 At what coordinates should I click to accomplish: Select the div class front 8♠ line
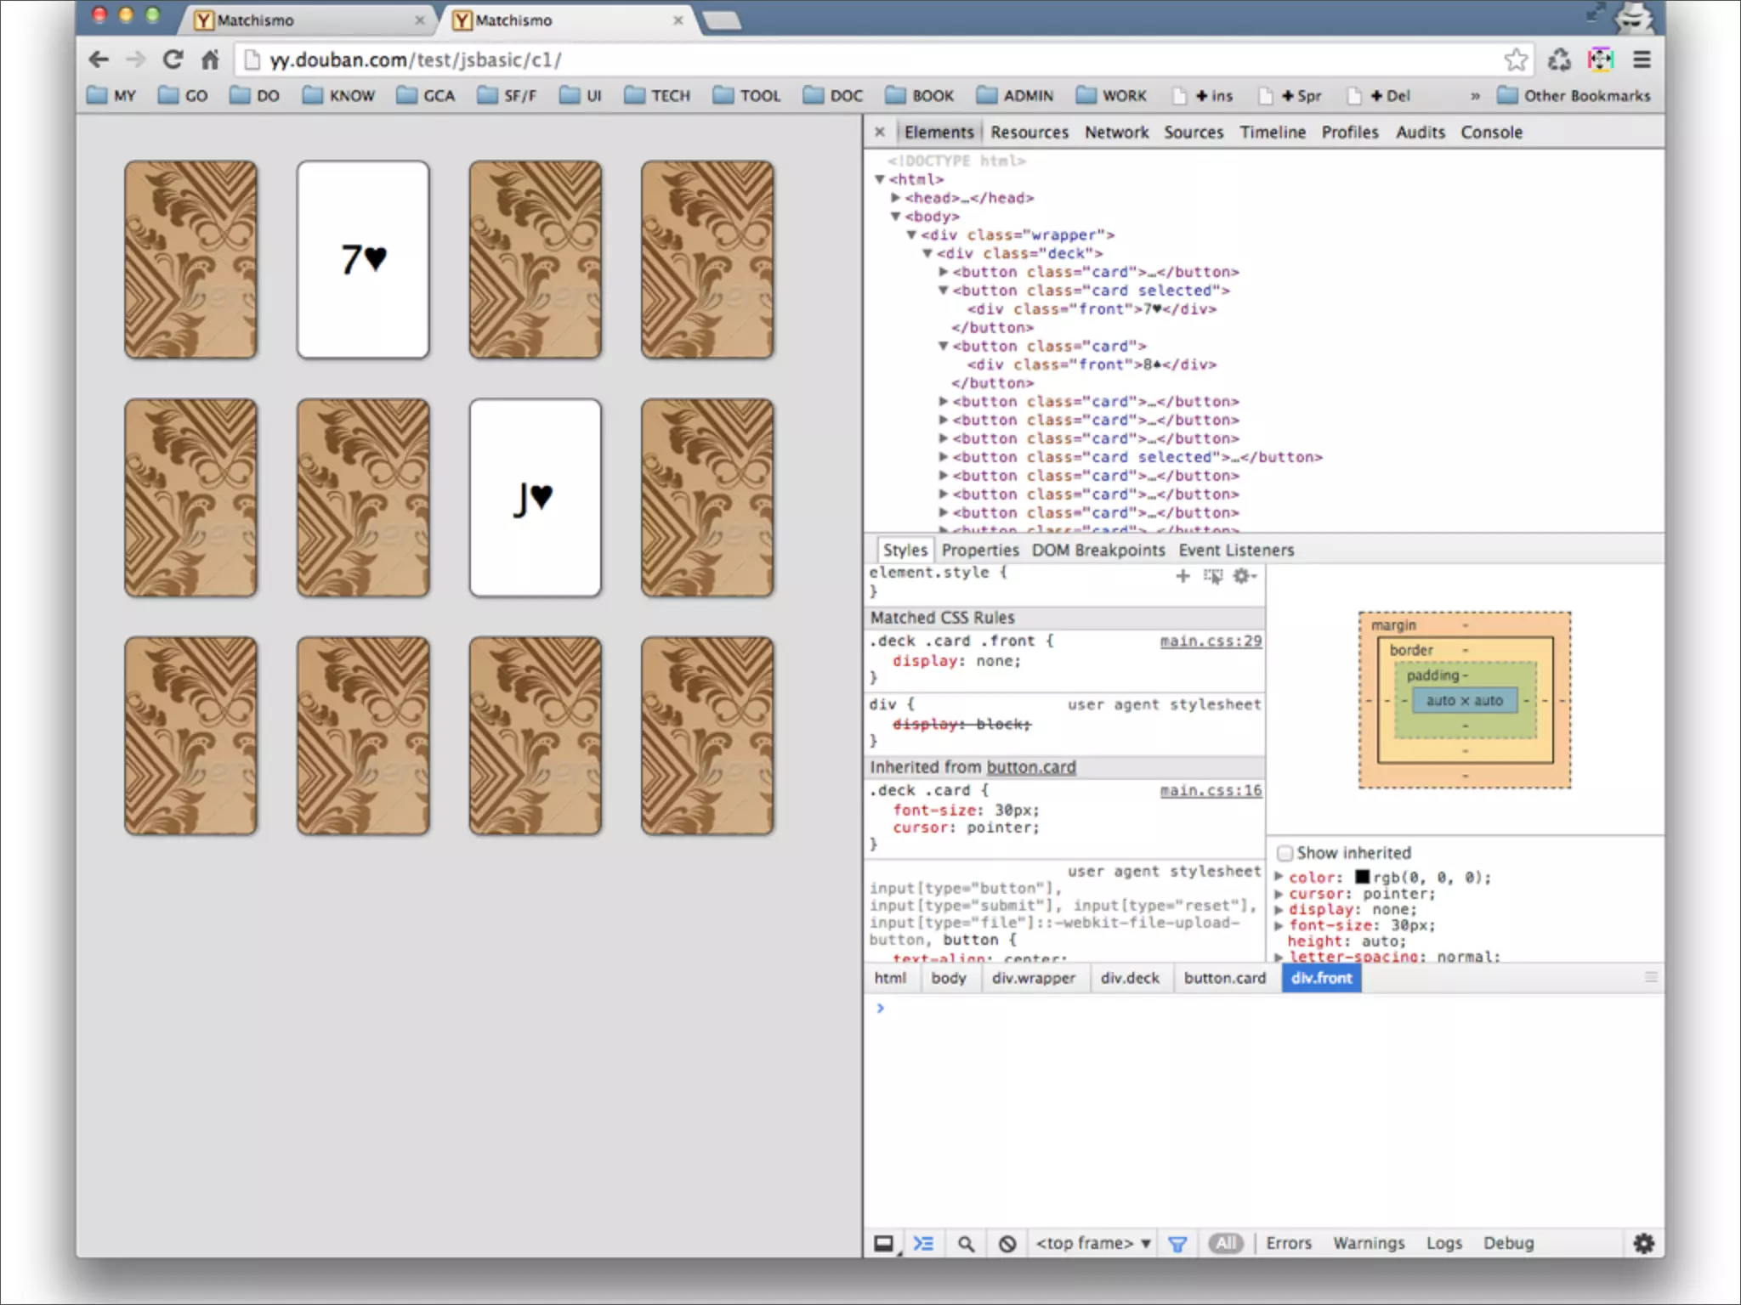[1092, 364]
